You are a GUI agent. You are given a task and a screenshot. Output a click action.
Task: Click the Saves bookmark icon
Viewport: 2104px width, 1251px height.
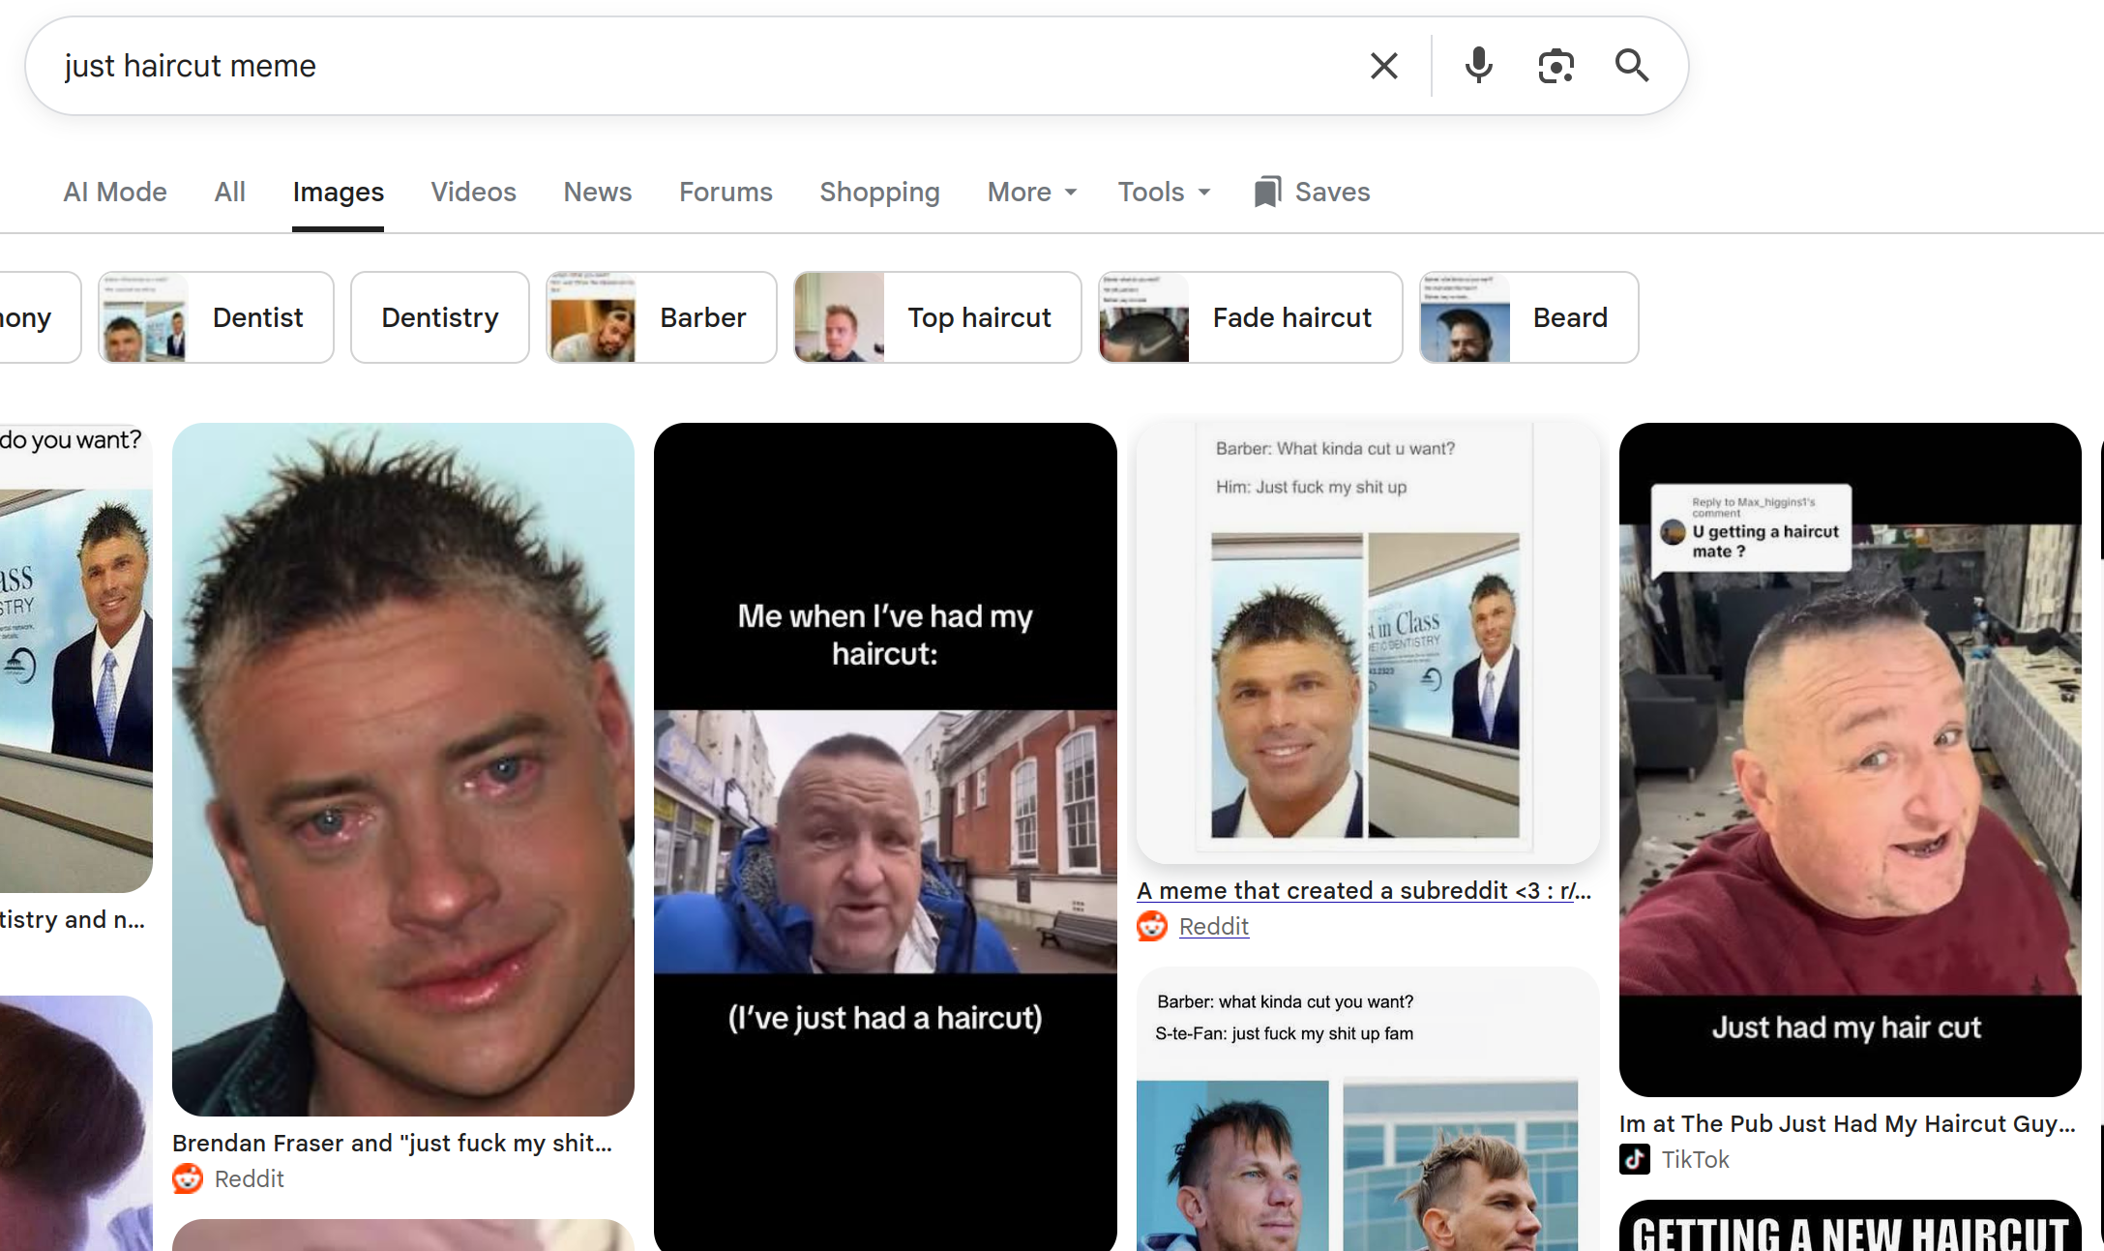tap(1267, 192)
